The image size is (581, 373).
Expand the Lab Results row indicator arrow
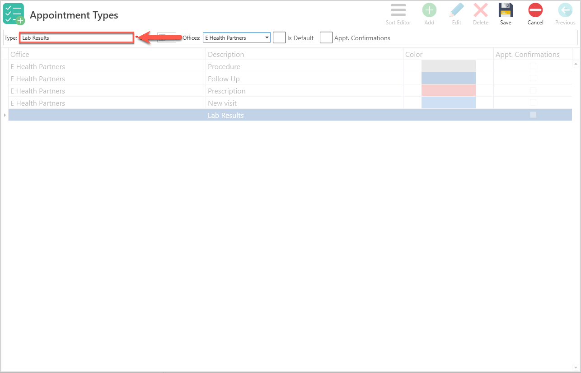click(x=5, y=115)
